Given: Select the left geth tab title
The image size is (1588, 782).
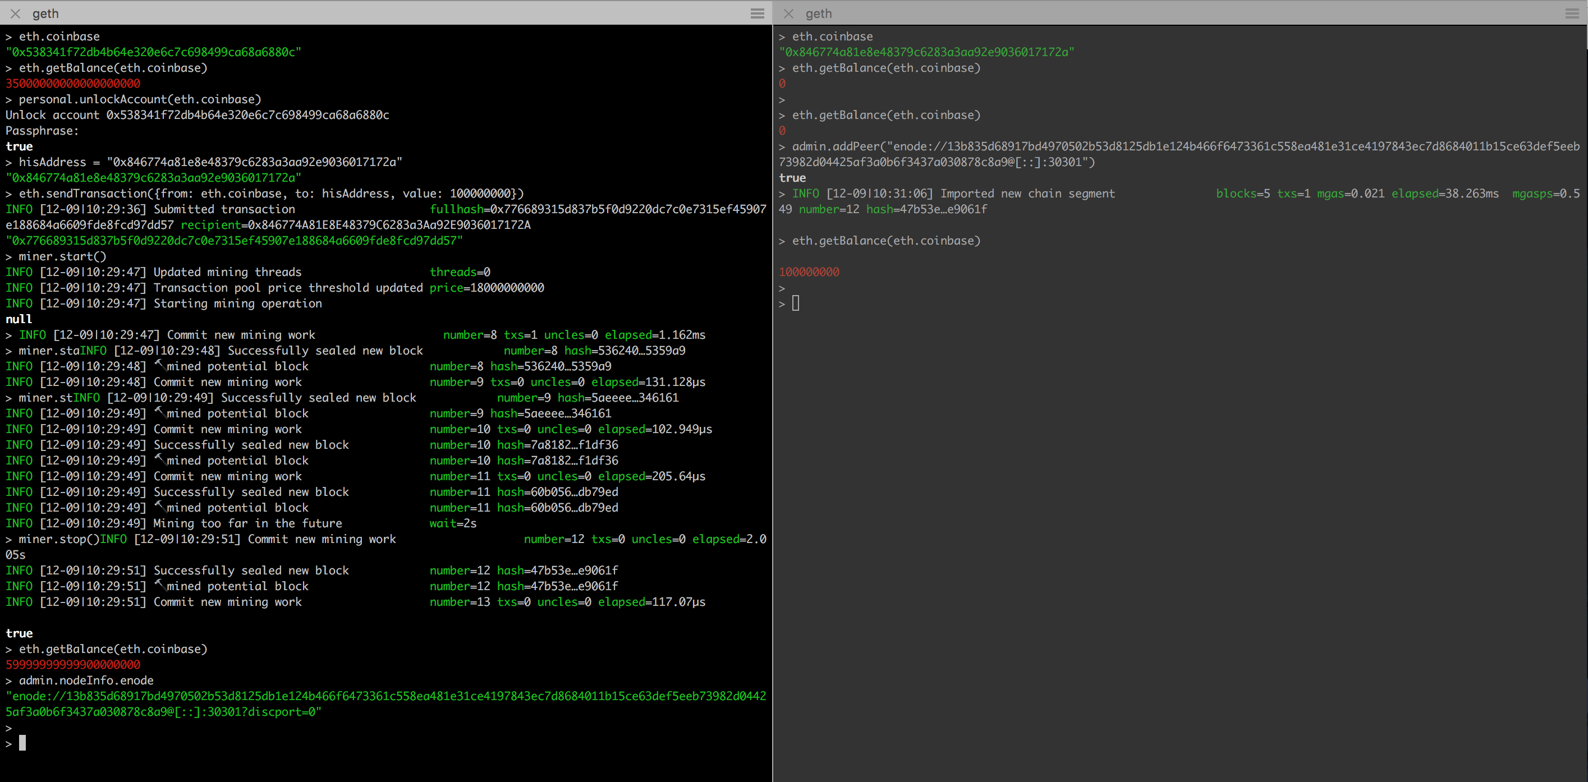Looking at the screenshot, I should pyautogui.click(x=45, y=13).
